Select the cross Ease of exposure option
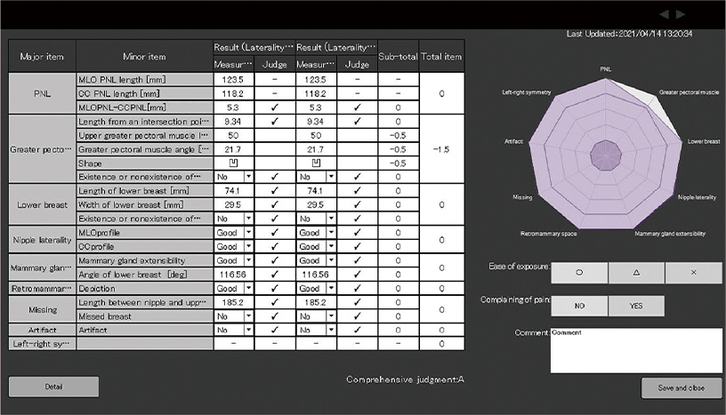 (x=693, y=273)
